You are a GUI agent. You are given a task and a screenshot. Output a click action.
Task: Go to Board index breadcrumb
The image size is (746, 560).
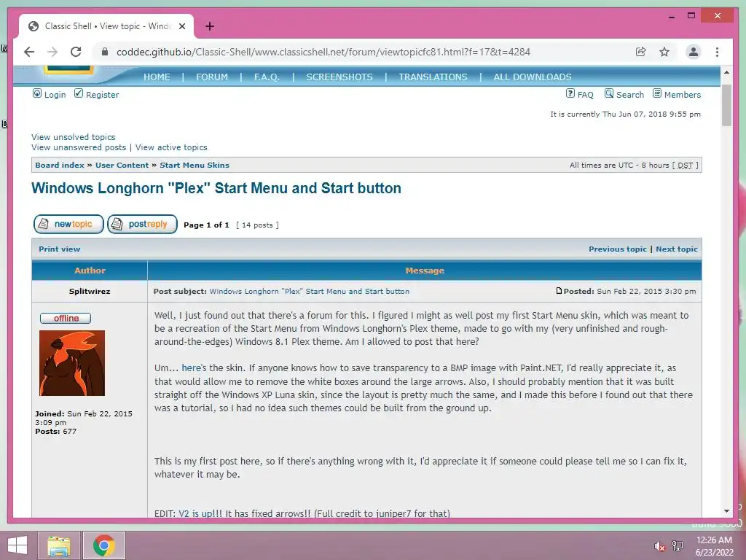60,166
